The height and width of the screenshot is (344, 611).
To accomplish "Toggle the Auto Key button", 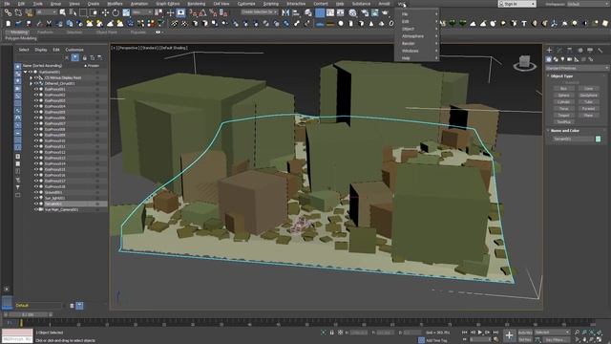I will tap(525, 333).
